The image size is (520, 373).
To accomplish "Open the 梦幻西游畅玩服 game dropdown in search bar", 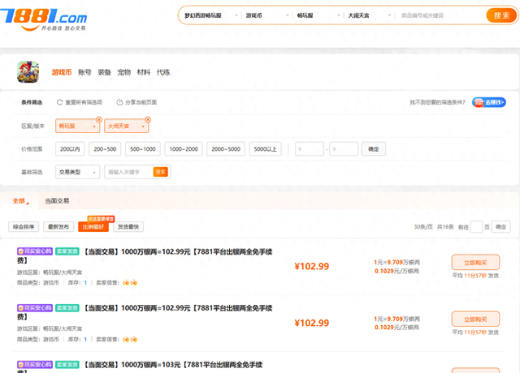I will [x=210, y=15].
